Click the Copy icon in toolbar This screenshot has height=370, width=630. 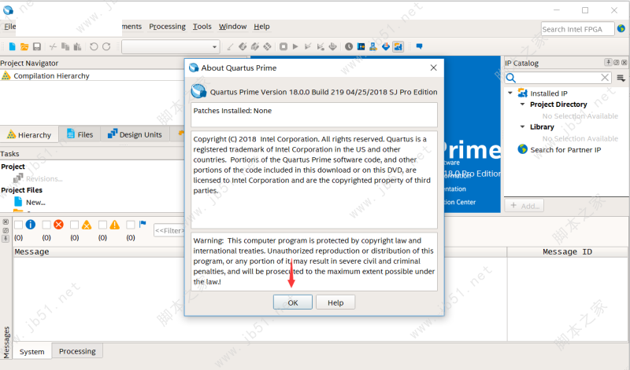tap(65, 47)
